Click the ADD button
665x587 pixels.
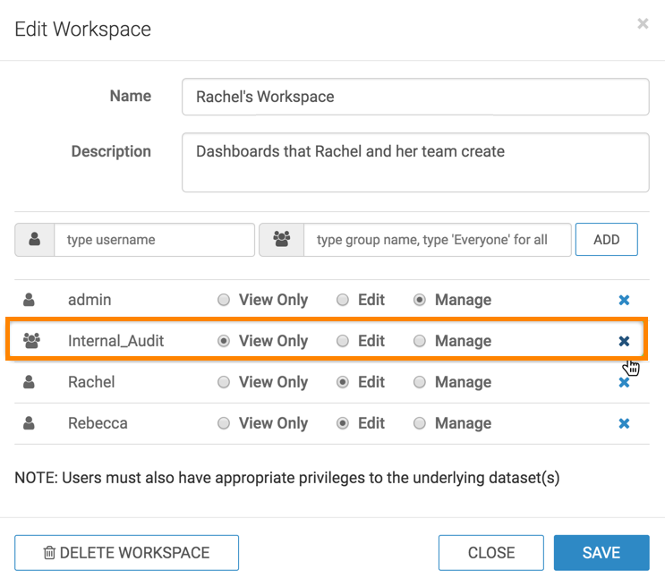click(606, 240)
